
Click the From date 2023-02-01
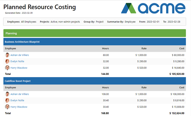click(x=153, y=22)
